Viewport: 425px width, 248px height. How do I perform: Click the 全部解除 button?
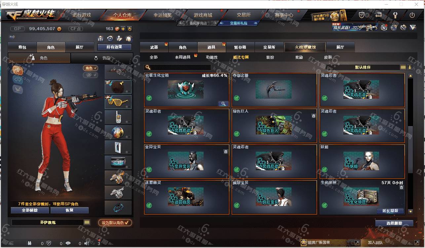(30, 210)
